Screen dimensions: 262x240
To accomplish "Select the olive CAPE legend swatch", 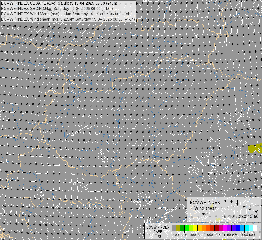I will click(178, 228).
